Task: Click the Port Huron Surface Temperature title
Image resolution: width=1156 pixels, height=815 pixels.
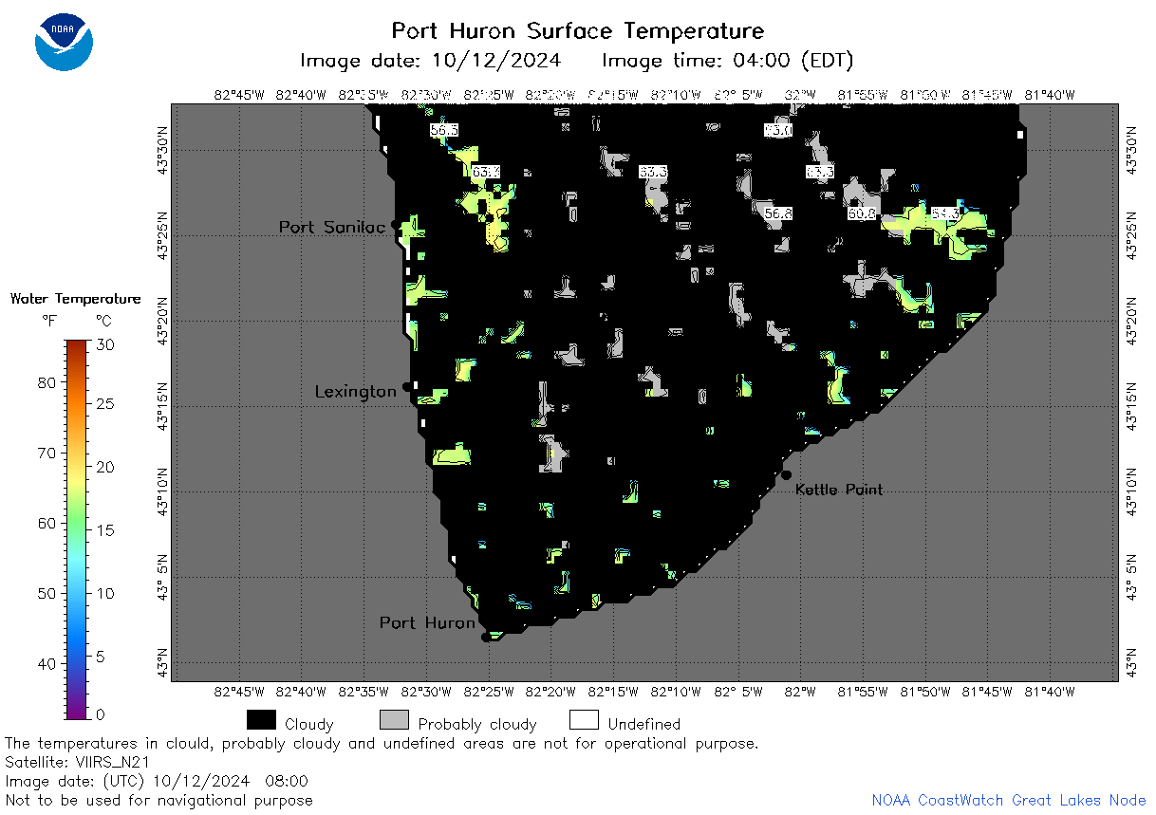Action: pos(578,31)
